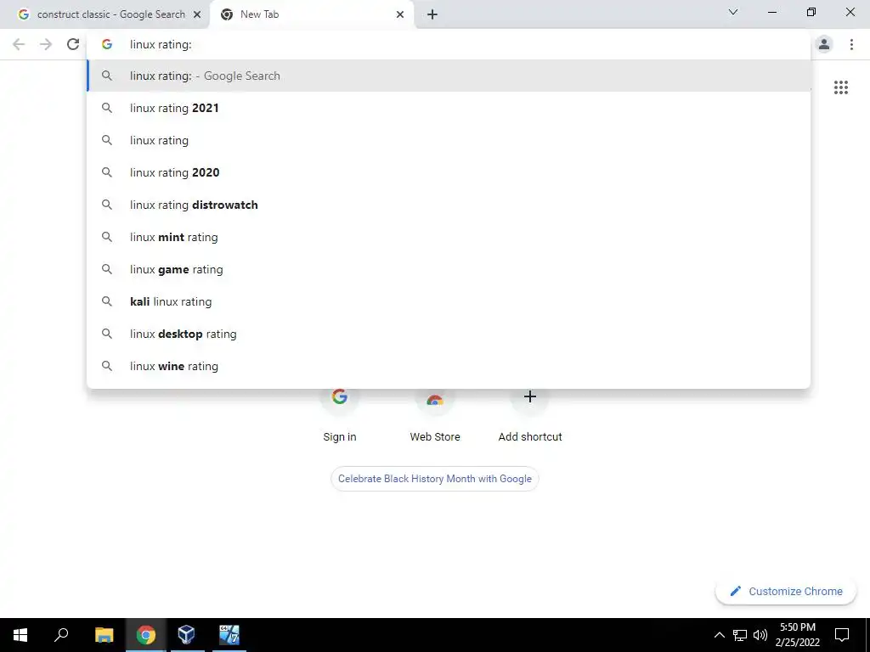Go back using the back arrow

pyautogui.click(x=19, y=44)
